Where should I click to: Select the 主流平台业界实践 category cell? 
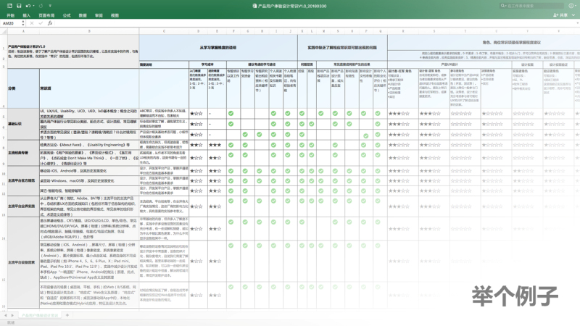[x=23, y=206]
